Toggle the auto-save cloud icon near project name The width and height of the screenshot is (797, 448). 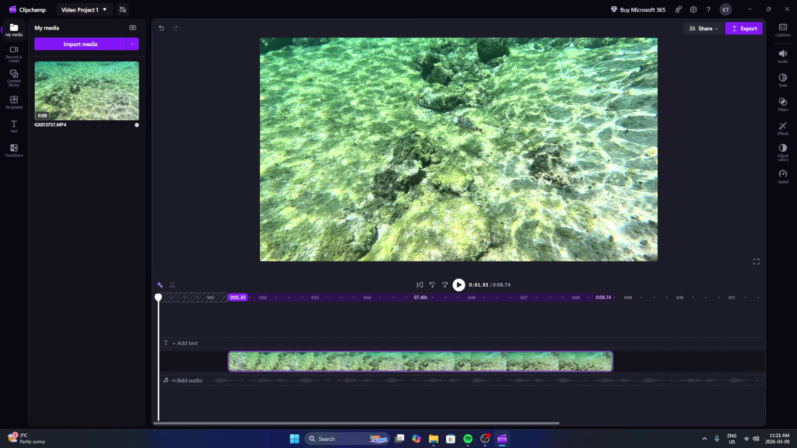click(x=122, y=9)
